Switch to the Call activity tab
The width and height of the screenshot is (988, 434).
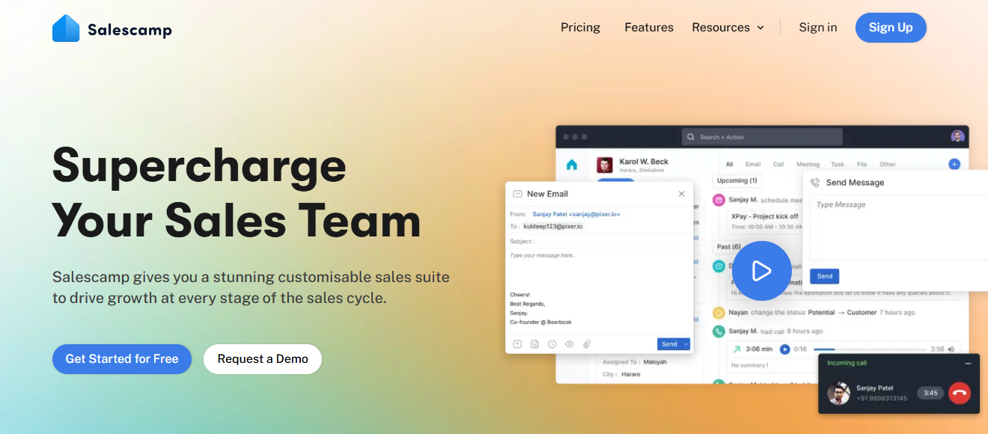[x=778, y=165]
